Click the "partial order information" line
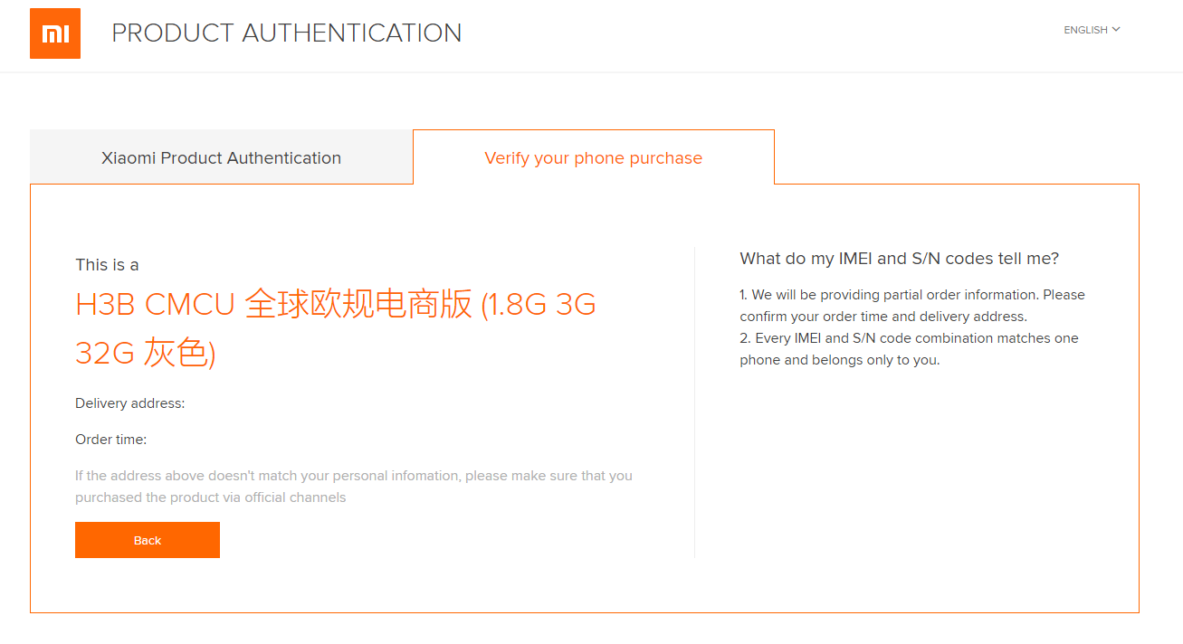1183x644 pixels. click(x=911, y=295)
